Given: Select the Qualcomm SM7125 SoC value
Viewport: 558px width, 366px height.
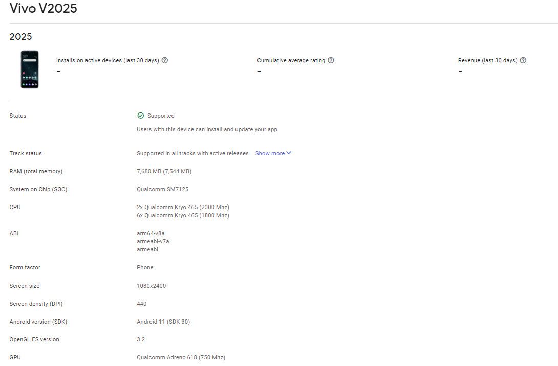Looking at the screenshot, I should coord(163,189).
